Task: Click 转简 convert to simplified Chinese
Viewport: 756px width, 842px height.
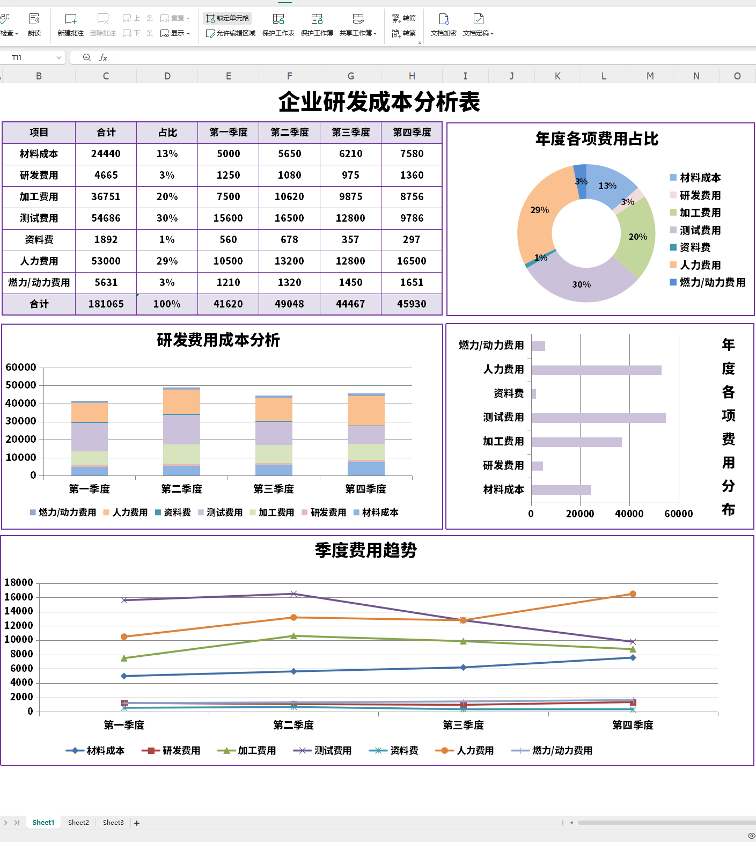Action: [x=404, y=18]
